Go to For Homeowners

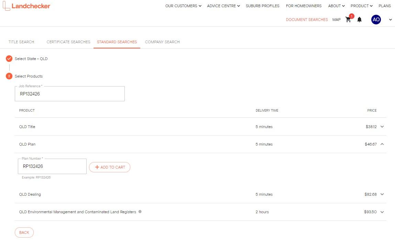[x=304, y=6]
